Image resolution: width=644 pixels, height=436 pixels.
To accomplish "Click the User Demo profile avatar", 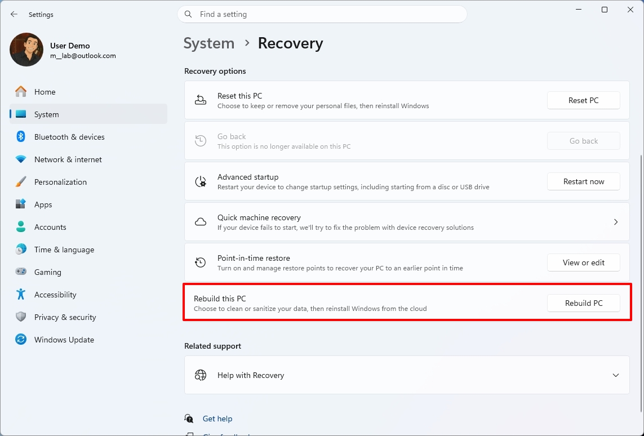I will click(x=26, y=50).
